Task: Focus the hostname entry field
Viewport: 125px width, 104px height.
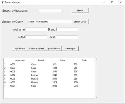Action: click(x=36, y=29)
